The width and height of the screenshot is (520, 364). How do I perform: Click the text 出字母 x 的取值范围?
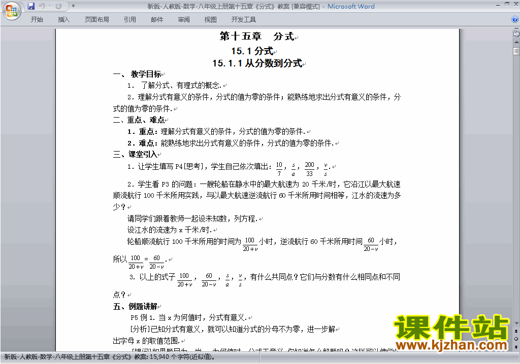click(146, 341)
